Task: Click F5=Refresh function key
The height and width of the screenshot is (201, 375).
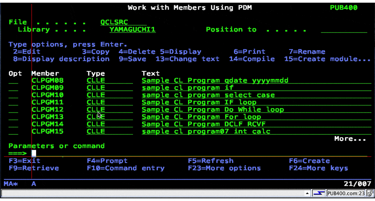Action: [x=210, y=161]
